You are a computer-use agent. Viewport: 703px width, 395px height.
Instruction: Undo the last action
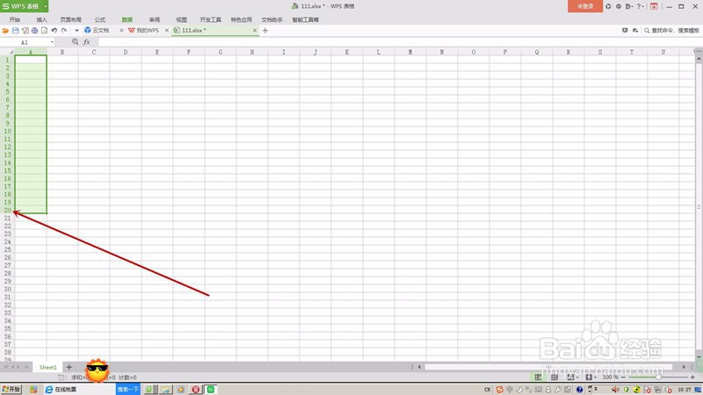54,31
